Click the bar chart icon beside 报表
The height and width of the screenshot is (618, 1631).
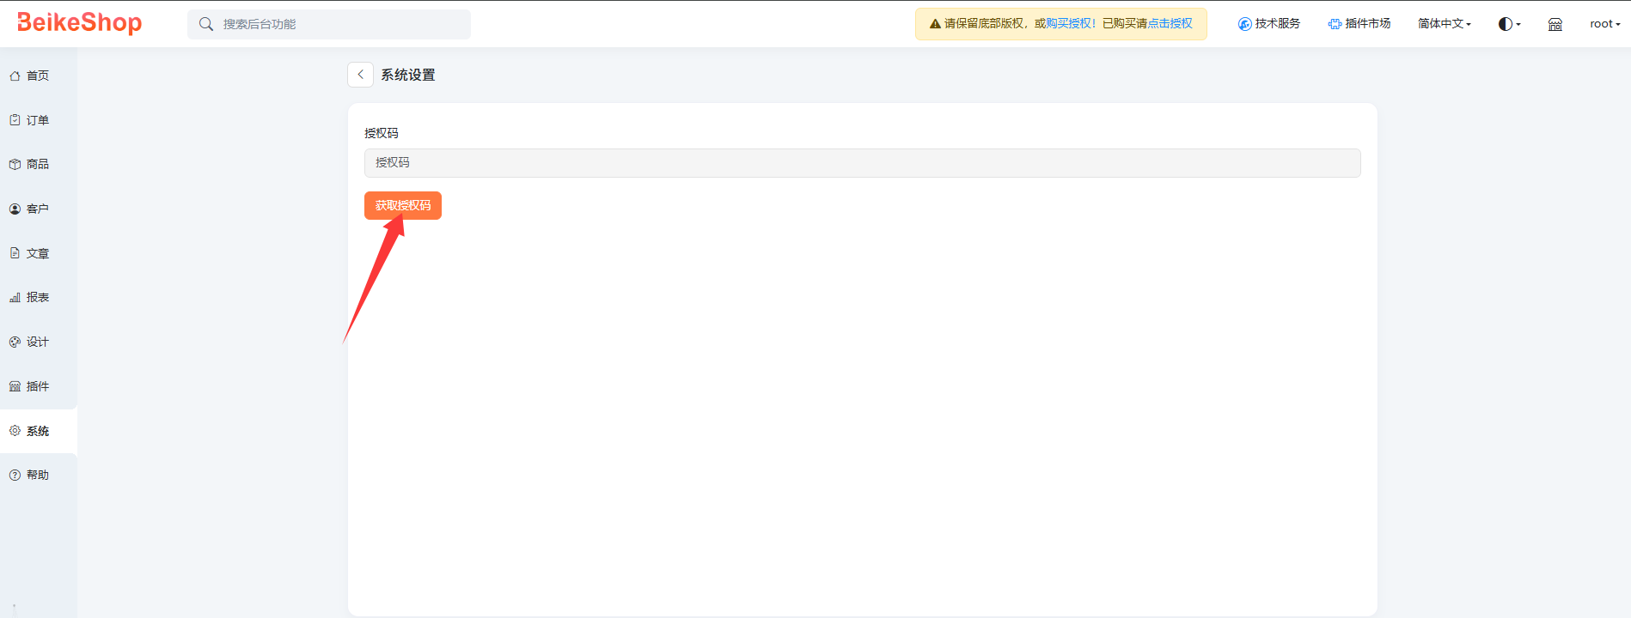point(15,297)
